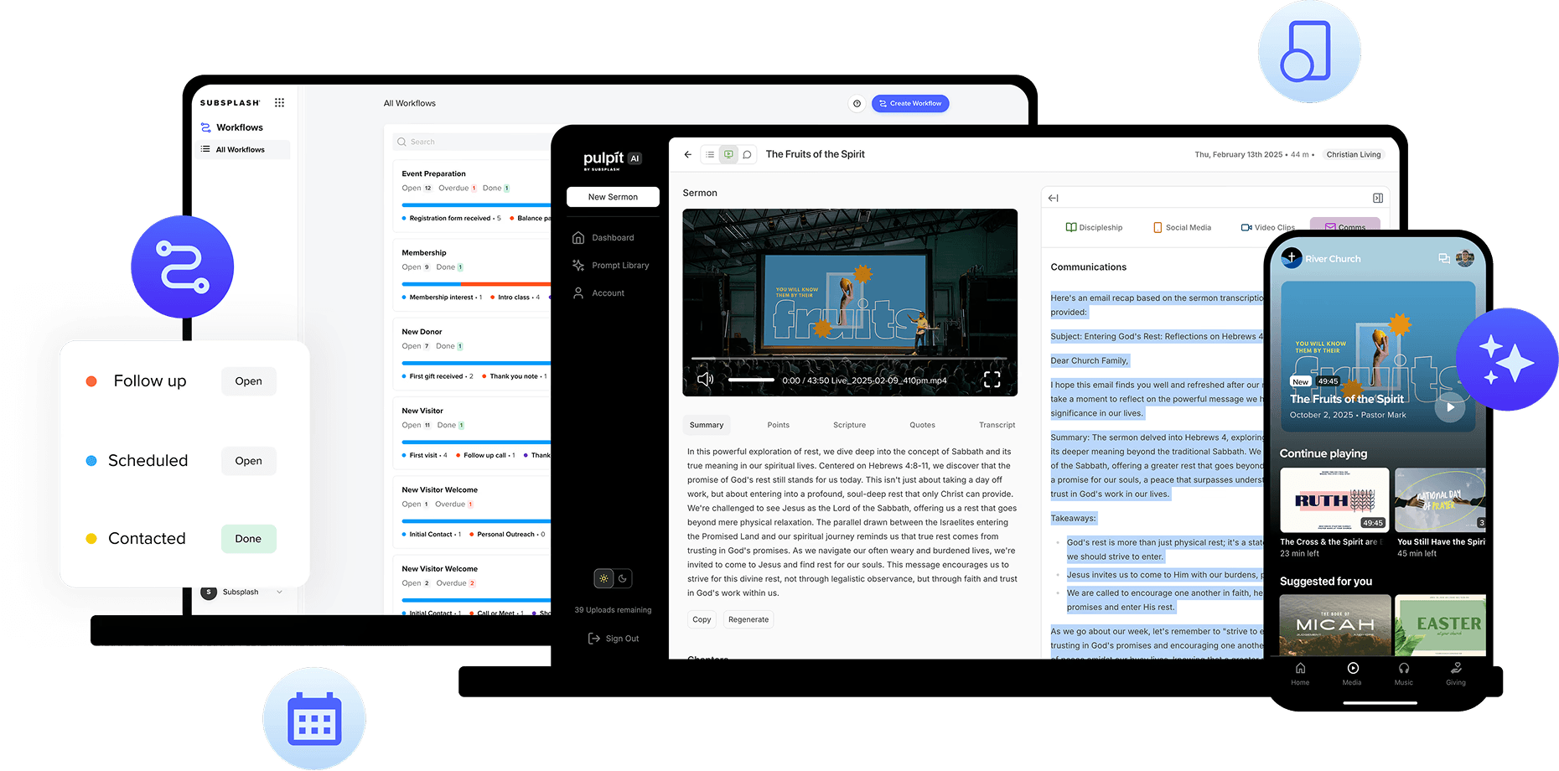Open the Scripture tab
Screen dimensions: 1559x771
(849, 425)
